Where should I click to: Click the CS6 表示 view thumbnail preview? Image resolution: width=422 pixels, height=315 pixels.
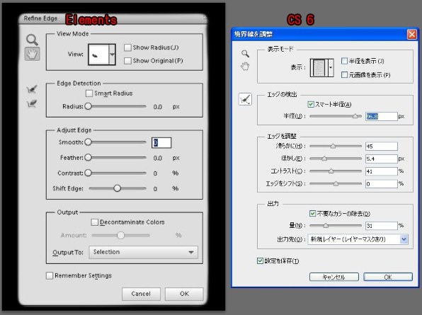pyautogui.click(x=319, y=68)
